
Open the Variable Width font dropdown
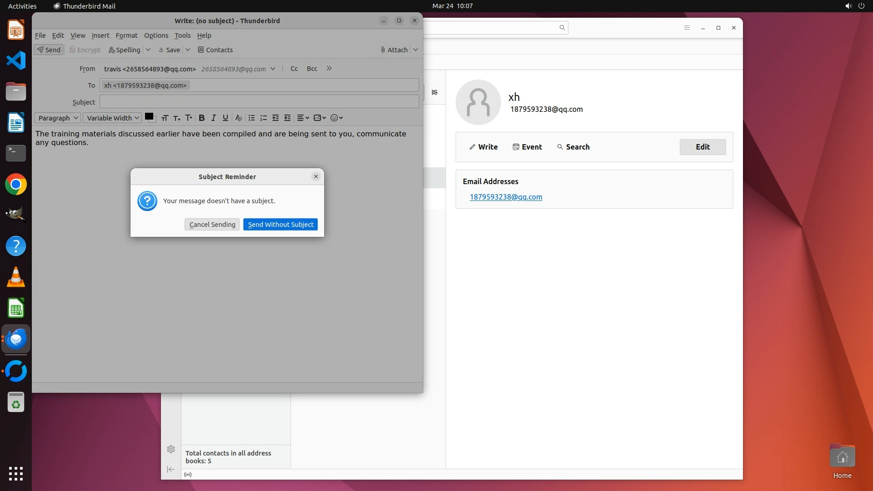pyautogui.click(x=112, y=118)
